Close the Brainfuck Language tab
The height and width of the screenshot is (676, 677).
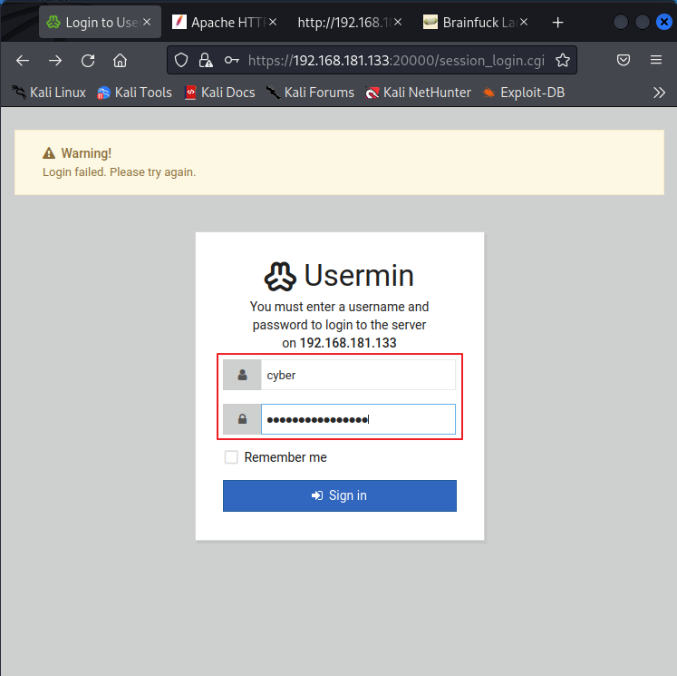click(x=523, y=22)
